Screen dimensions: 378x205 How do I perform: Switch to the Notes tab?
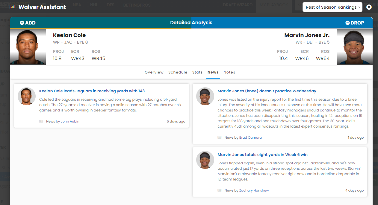tap(229, 72)
